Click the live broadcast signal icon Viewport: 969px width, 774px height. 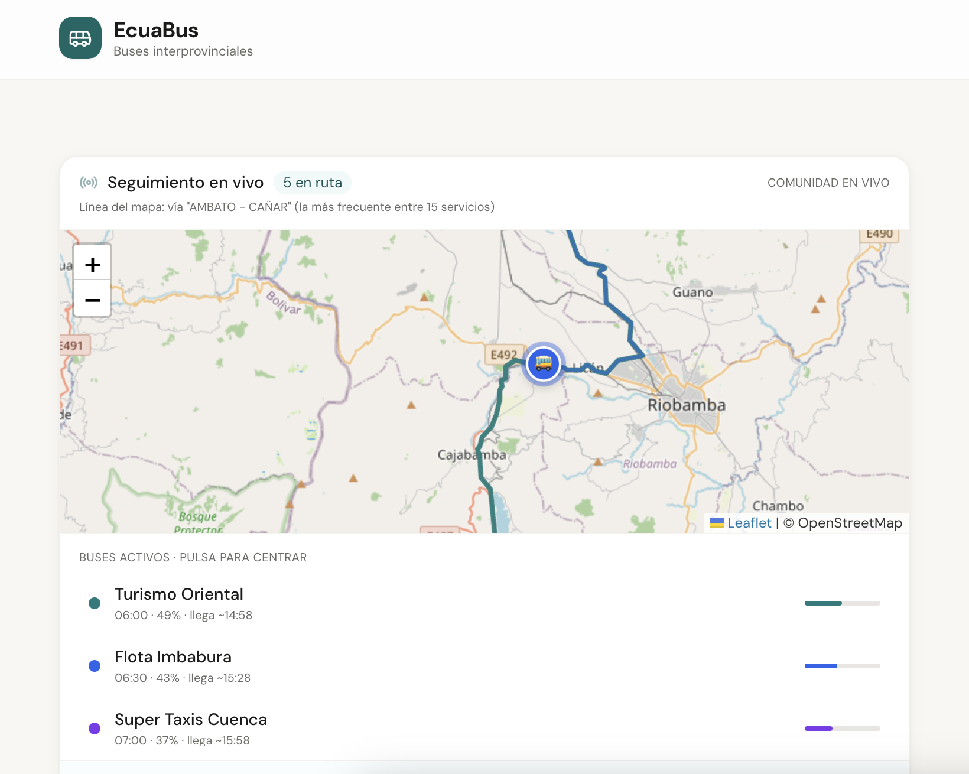[89, 183]
